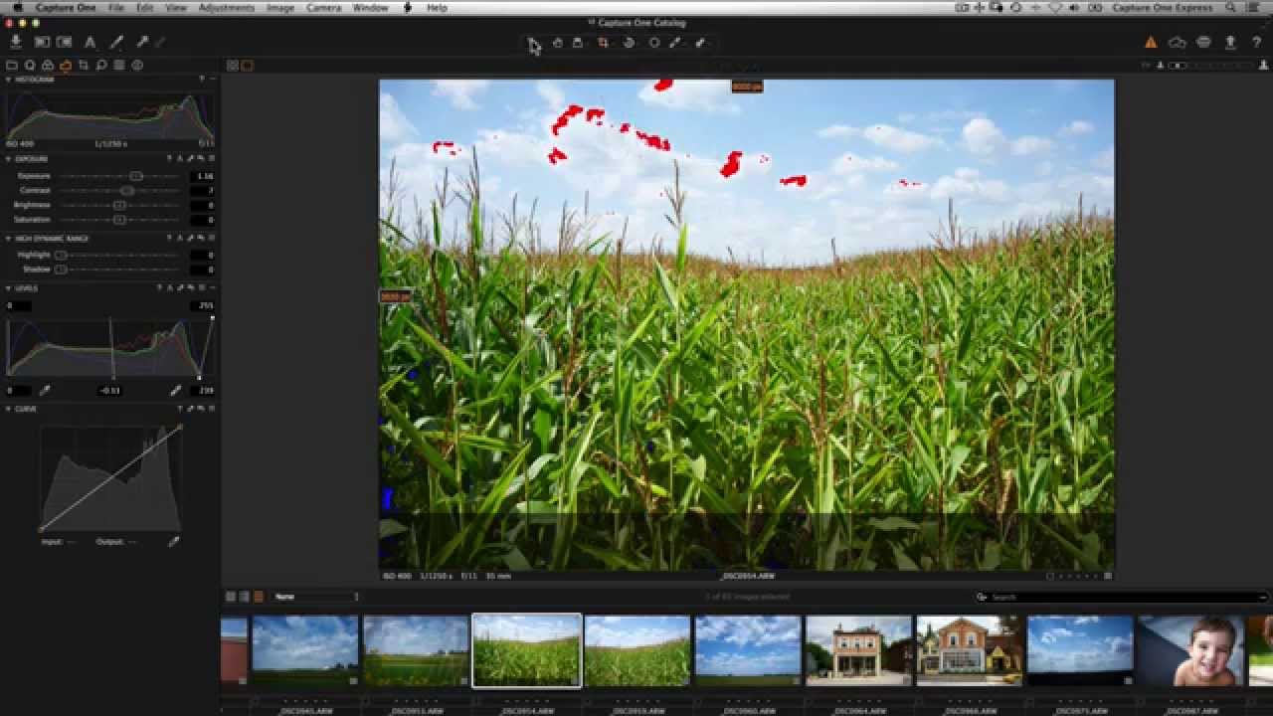
Task: Open the File menu
Action: (116, 7)
